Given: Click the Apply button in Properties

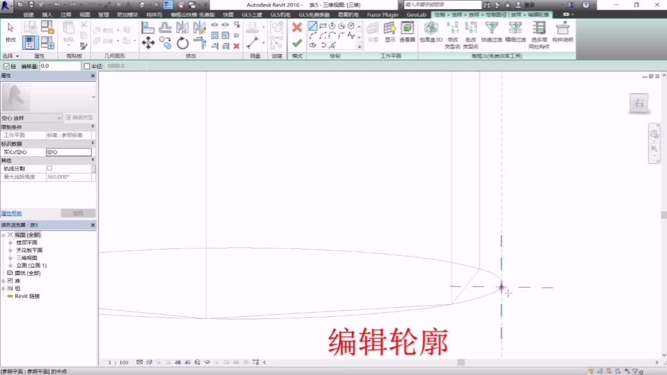Looking at the screenshot, I should [78, 214].
